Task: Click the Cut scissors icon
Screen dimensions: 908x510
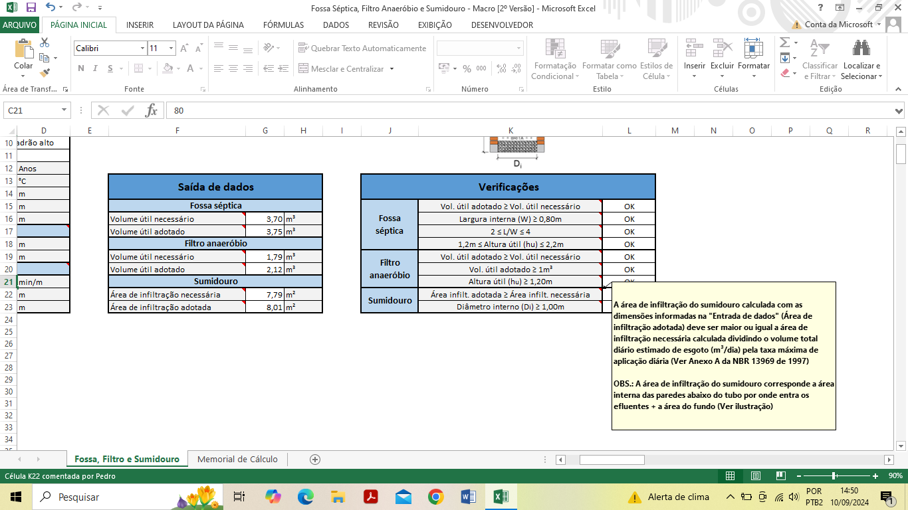Action: (45, 42)
